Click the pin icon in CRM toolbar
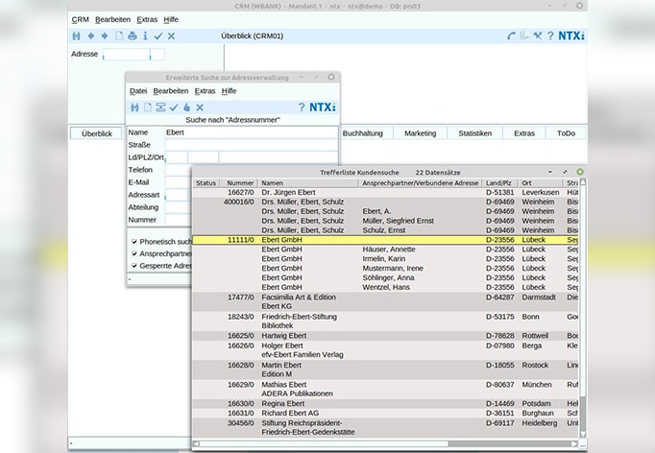655x453 pixels. 537,36
